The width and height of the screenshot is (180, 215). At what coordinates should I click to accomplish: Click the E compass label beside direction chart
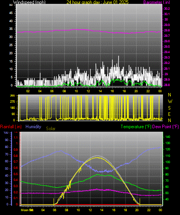pos(169,114)
